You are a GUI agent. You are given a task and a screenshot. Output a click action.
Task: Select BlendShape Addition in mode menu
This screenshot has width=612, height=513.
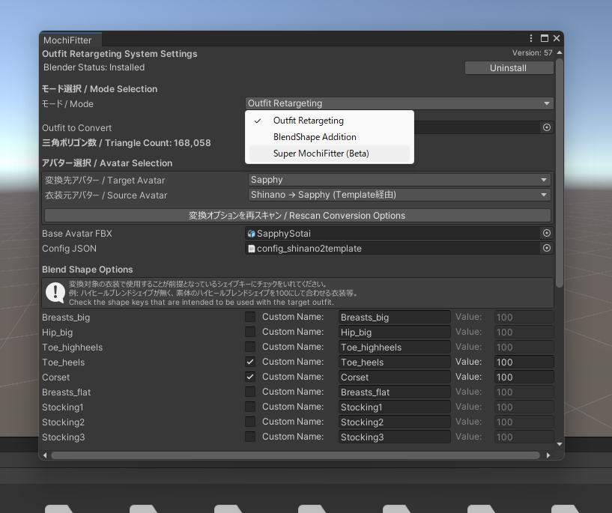point(330,137)
